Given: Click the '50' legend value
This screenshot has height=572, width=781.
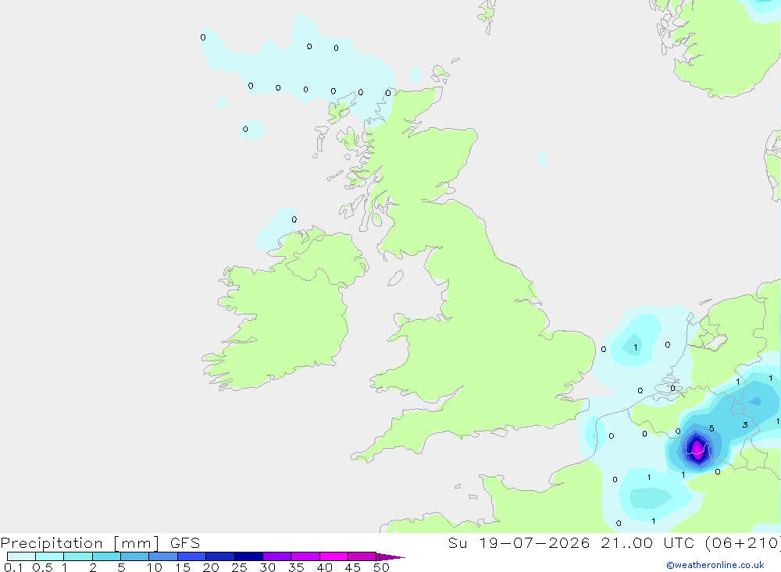Looking at the screenshot, I should [381, 567].
